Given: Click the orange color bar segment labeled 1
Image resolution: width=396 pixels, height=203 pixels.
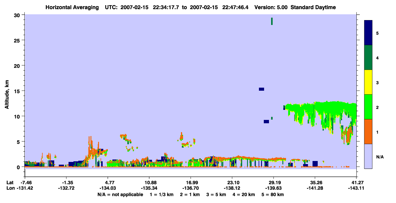Looking at the screenshot, I should (368, 131).
